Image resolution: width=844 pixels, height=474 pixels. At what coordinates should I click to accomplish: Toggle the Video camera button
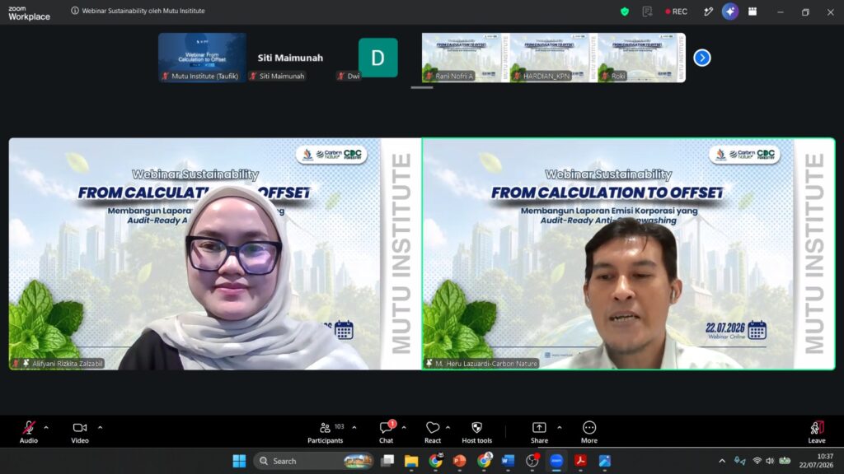(80, 432)
